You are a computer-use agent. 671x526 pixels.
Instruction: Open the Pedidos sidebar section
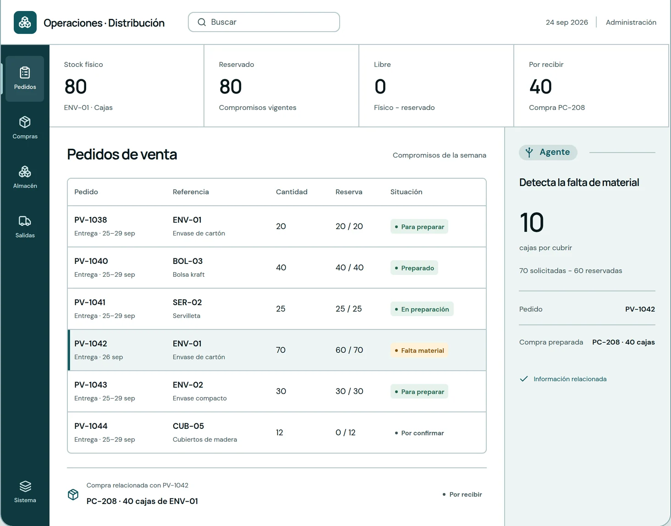(25, 79)
